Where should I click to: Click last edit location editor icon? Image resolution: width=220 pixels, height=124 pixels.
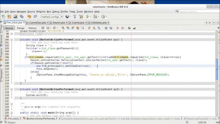[x=43, y=28]
